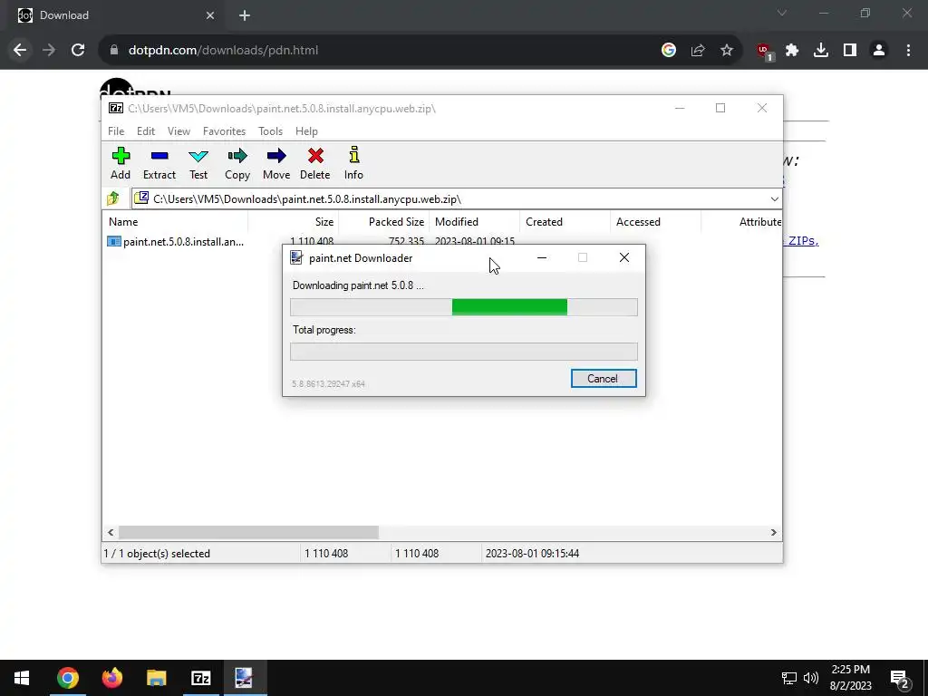Image resolution: width=928 pixels, height=696 pixels.
Task: Sort by Size column header
Action: 294,222
